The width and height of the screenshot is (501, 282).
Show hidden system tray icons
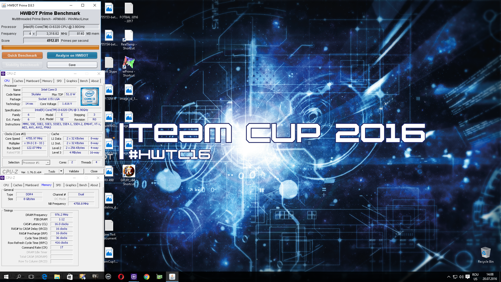[449, 277]
